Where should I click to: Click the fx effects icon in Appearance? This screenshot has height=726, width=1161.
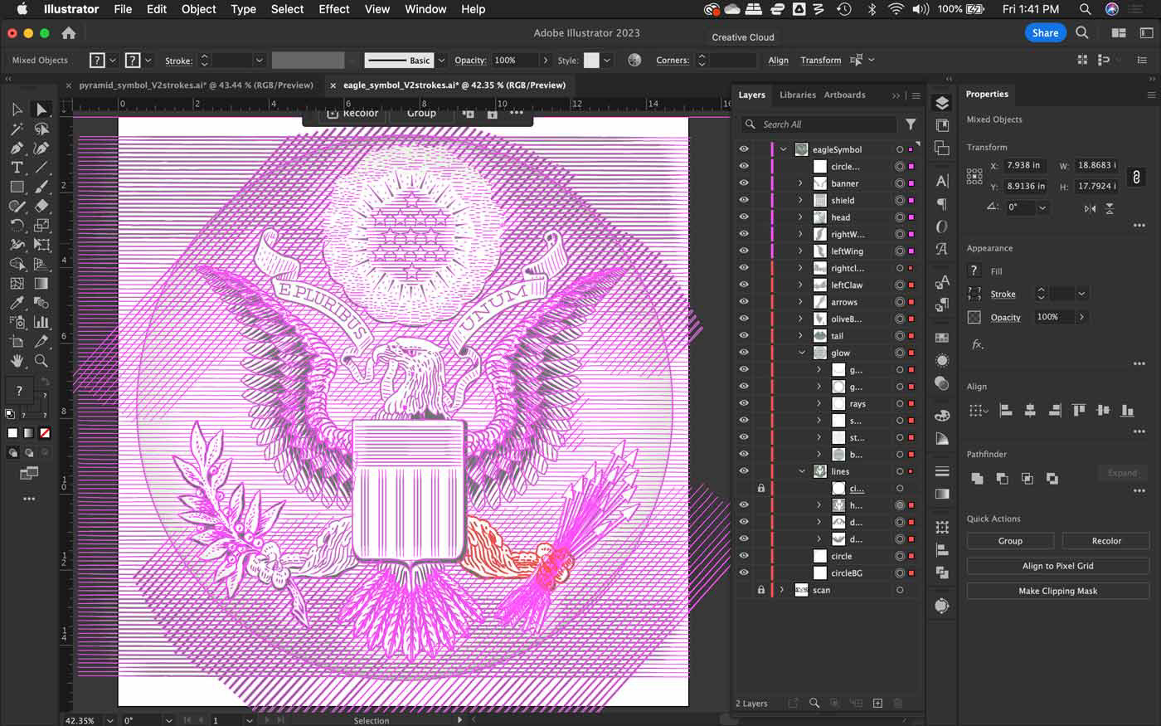(978, 344)
